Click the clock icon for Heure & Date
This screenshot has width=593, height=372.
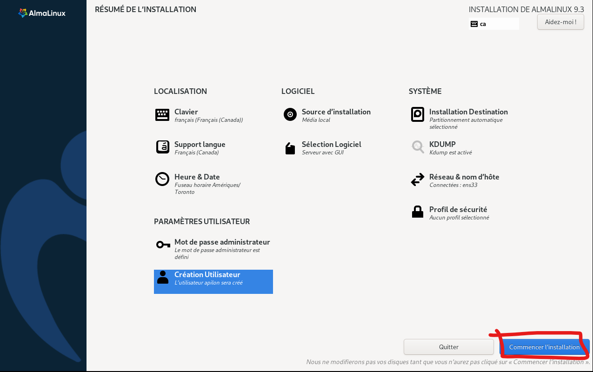pyautogui.click(x=162, y=179)
